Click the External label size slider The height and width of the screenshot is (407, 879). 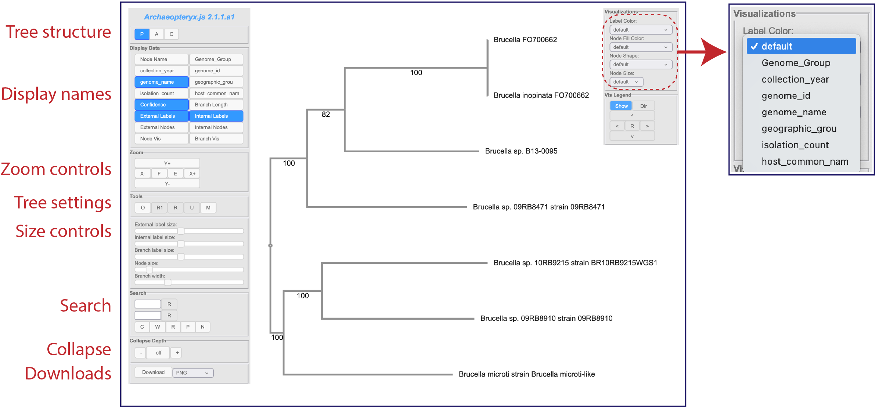(x=181, y=231)
